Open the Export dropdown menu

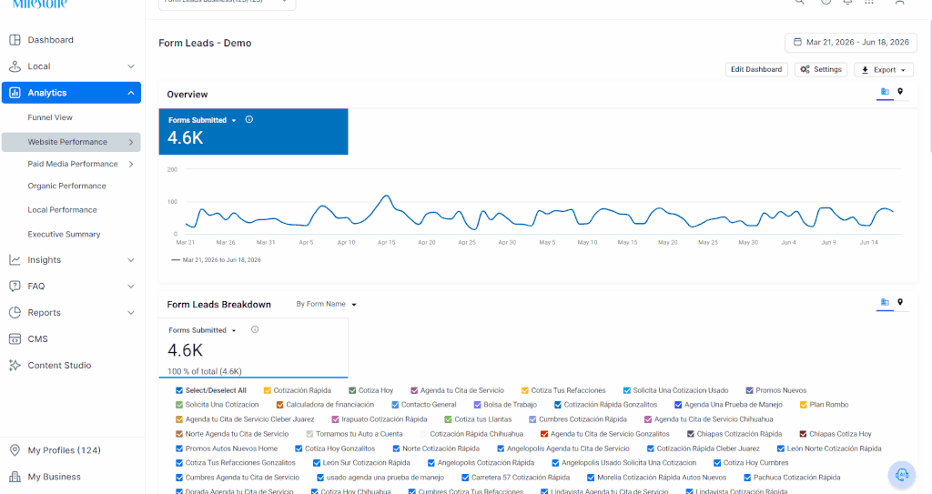tap(903, 70)
